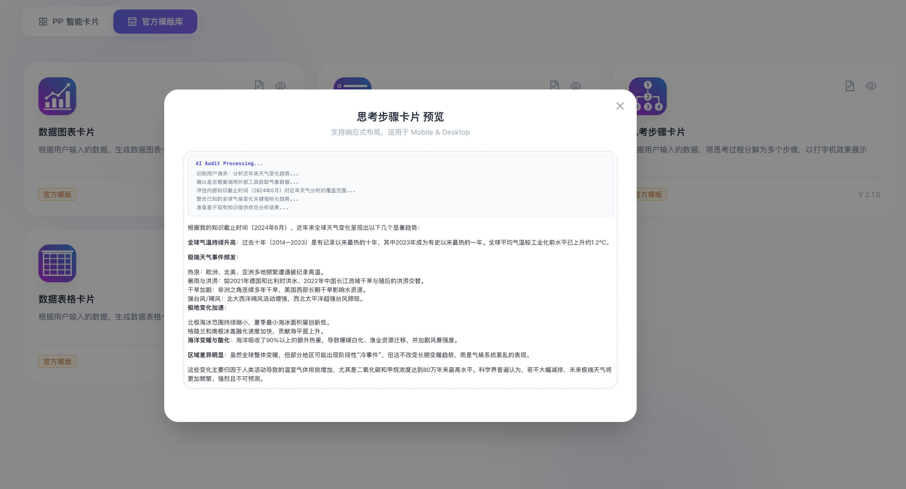The height and width of the screenshot is (489, 906).
Task: Click the 数据图表卡片 chart icon
Action: coord(57,96)
